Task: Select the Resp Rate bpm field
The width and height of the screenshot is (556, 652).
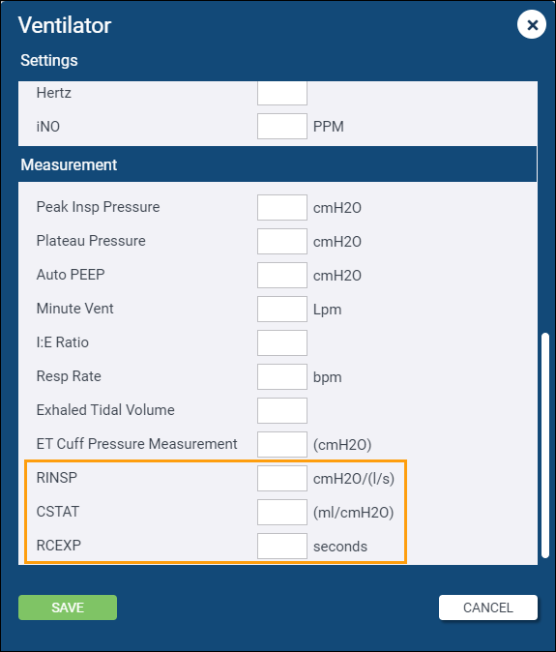Action: tap(282, 376)
